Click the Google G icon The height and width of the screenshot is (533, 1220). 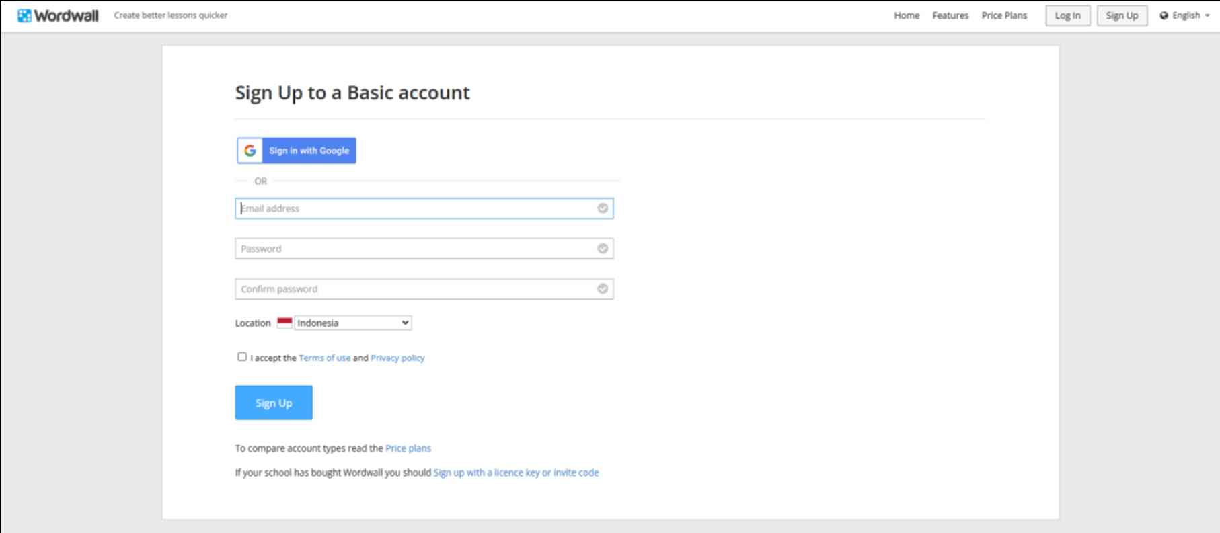click(x=250, y=151)
